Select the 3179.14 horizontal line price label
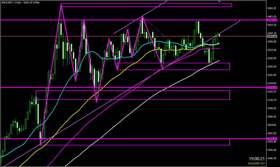 click(x=272, y=87)
